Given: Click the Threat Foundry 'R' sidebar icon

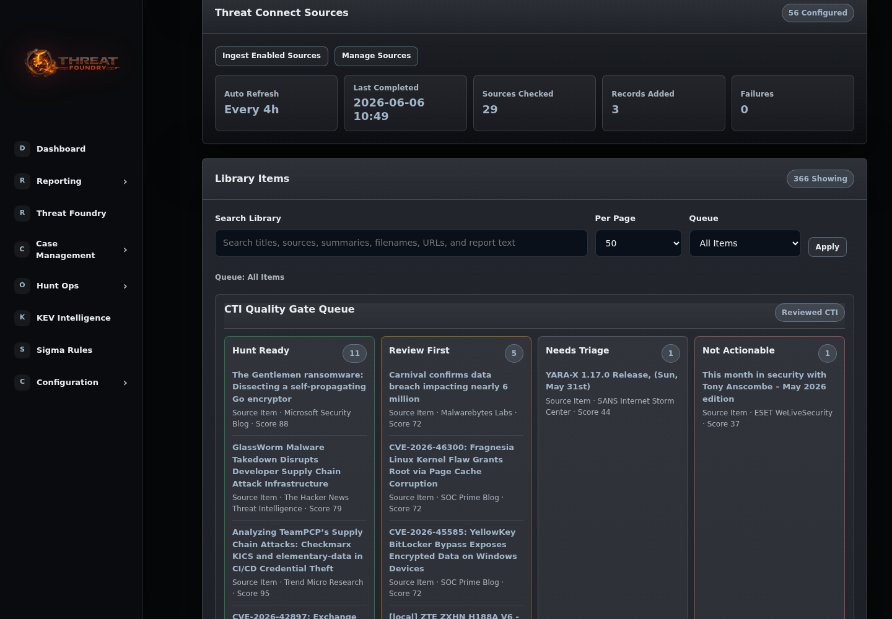Looking at the screenshot, I should (22, 213).
